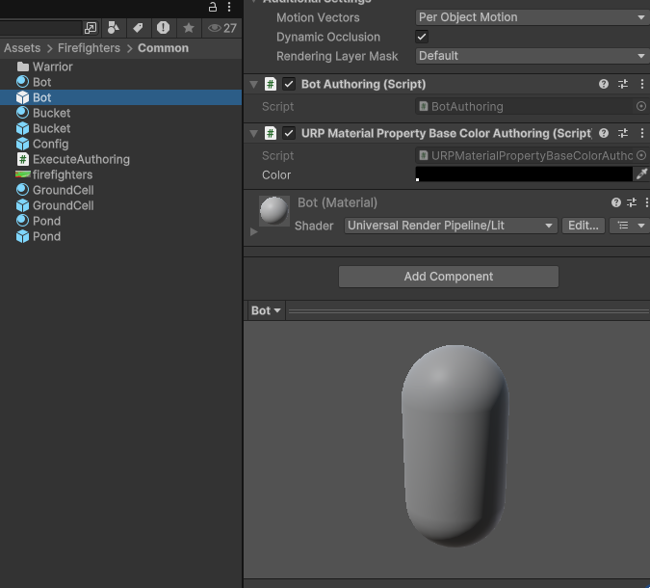Collapse URP Material Property Base Color component
650x588 pixels.
coord(253,134)
